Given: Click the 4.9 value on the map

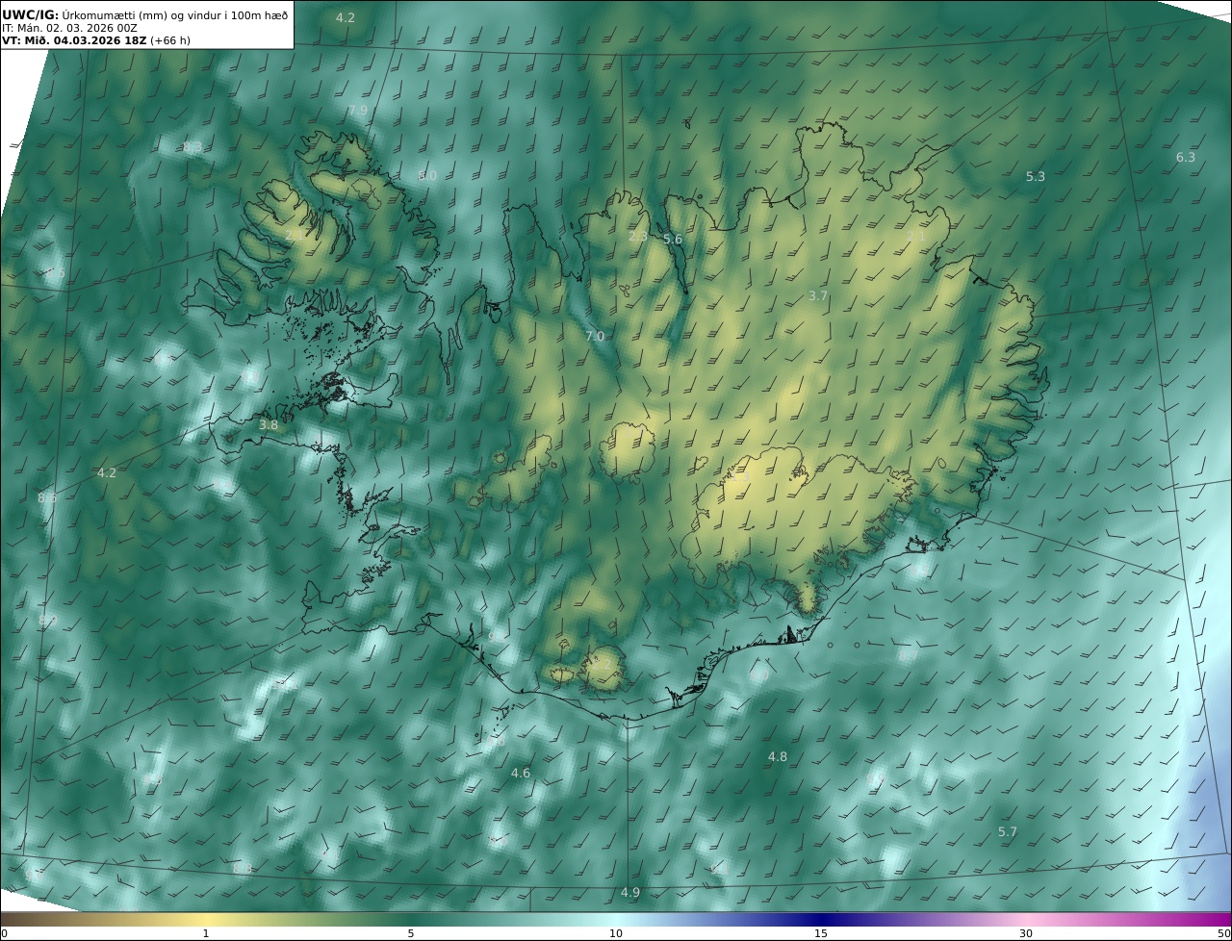Looking at the screenshot, I should 630,893.
